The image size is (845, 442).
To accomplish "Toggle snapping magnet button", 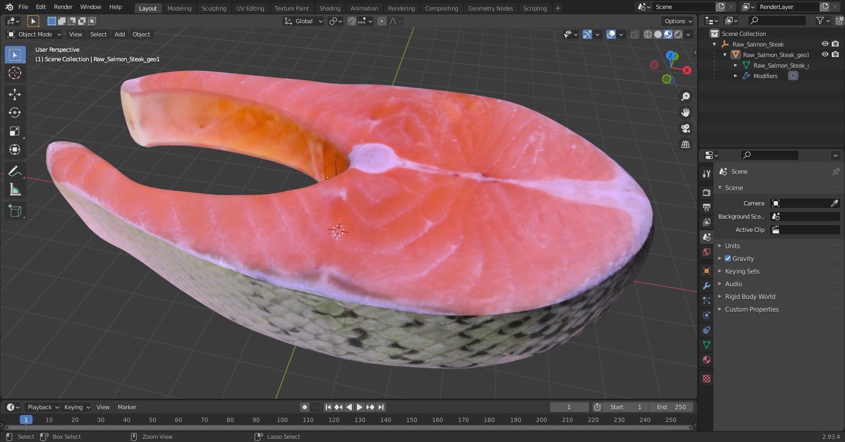I will pos(352,21).
